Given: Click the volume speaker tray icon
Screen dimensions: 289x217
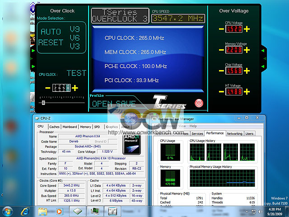Looking at the screenshot, I should (x=261, y=212).
